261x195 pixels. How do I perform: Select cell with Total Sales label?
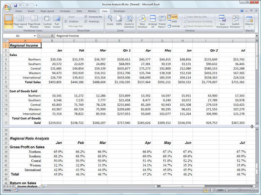click(x=25, y=82)
